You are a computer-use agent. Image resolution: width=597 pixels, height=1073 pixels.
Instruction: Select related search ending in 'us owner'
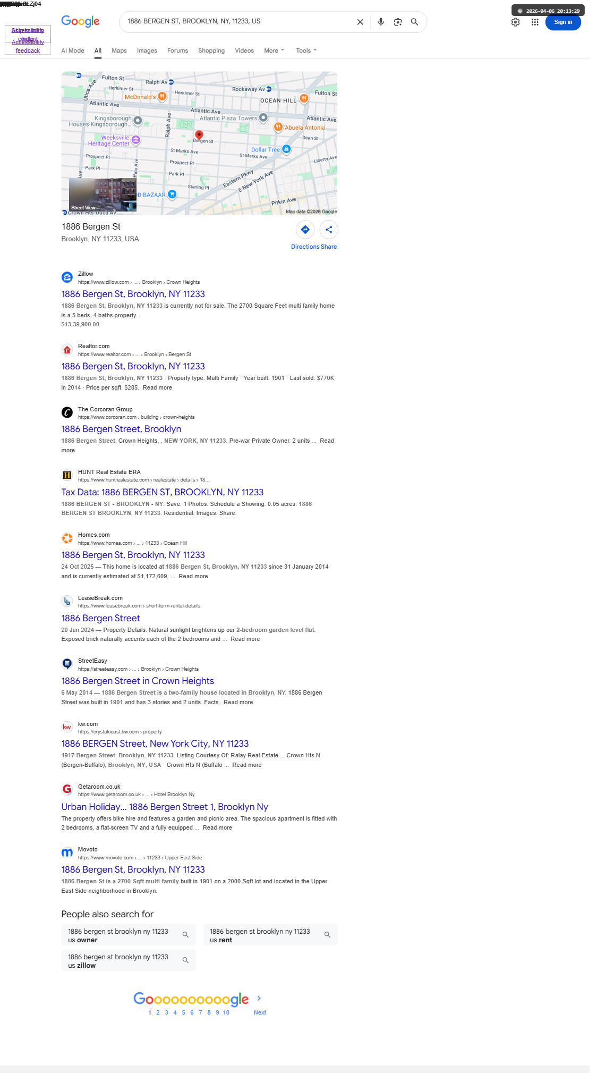(x=129, y=935)
